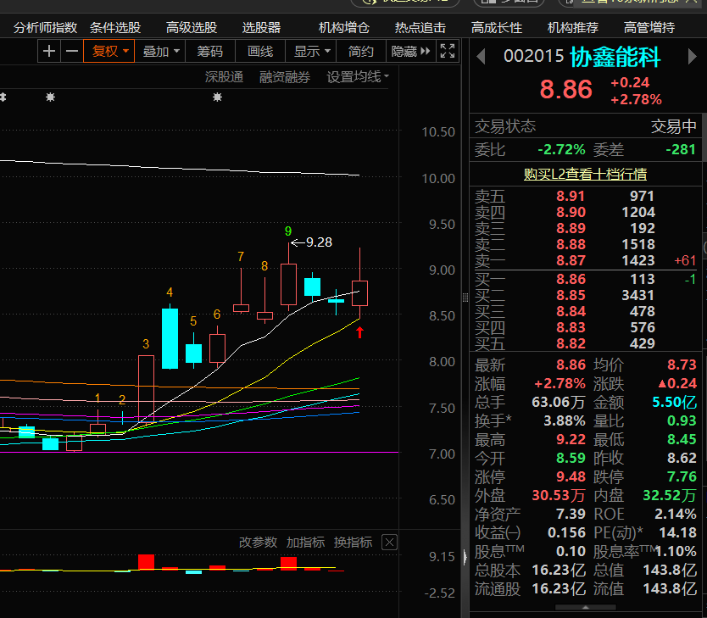Click the star event marker above 深股通
Image resolution: width=707 pixels, height=618 pixels.
217,97
